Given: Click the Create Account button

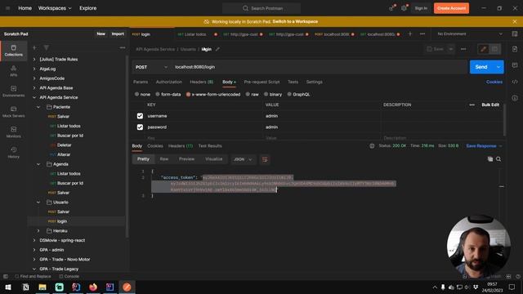Looking at the screenshot, I should coord(451,8).
